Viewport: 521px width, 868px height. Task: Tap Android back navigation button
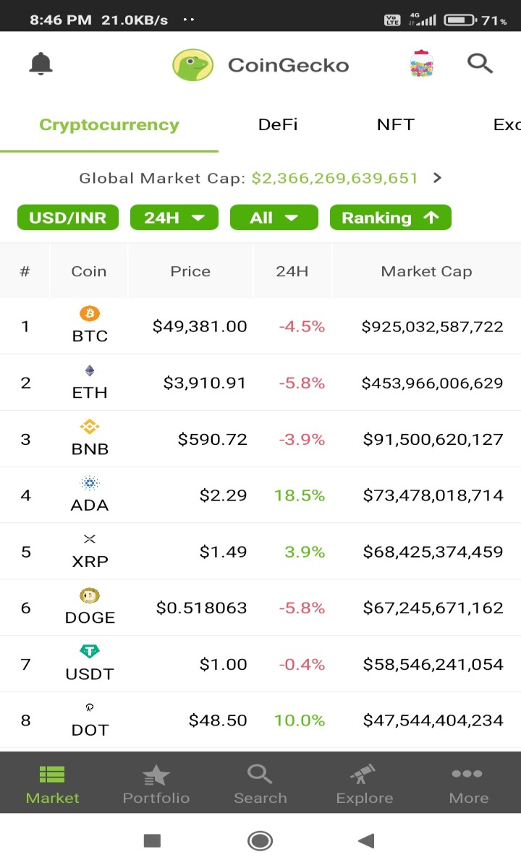click(366, 841)
